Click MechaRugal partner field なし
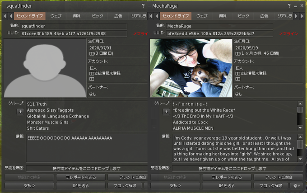The width and height of the screenshot is (307, 193). pyautogui.click(x=269, y=94)
